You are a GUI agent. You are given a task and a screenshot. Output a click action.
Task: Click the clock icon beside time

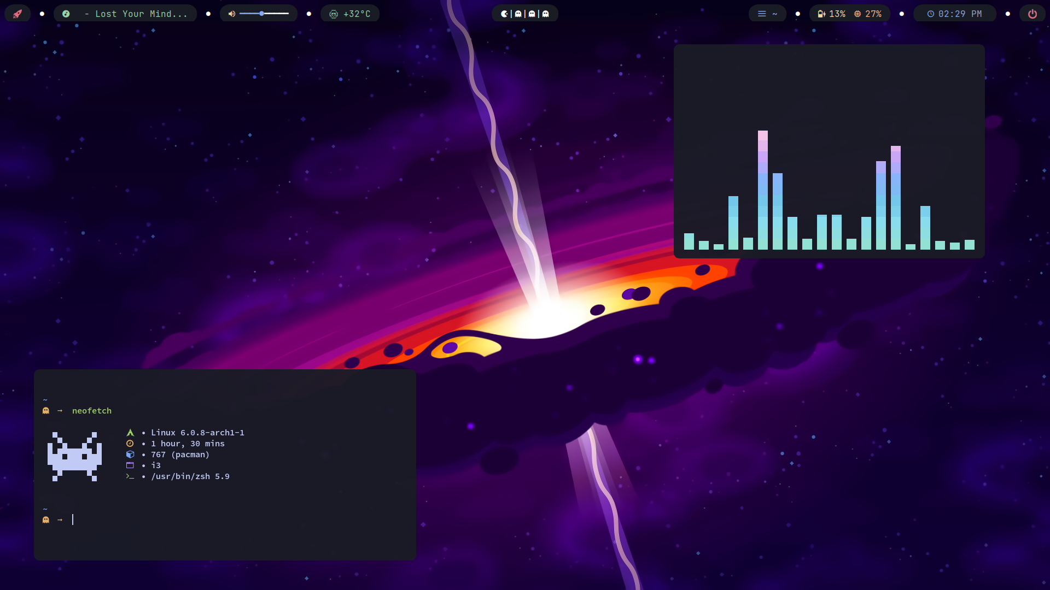(930, 14)
